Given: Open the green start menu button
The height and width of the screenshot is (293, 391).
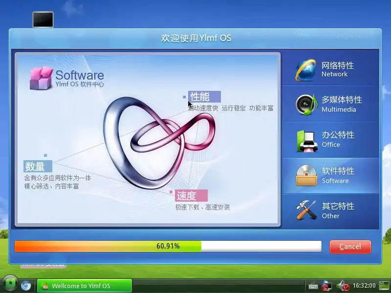Looking at the screenshot, I should pos(10,284).
